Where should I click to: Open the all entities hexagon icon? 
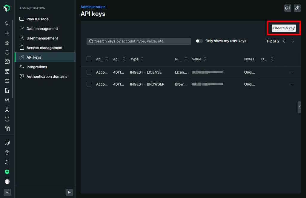7,52
